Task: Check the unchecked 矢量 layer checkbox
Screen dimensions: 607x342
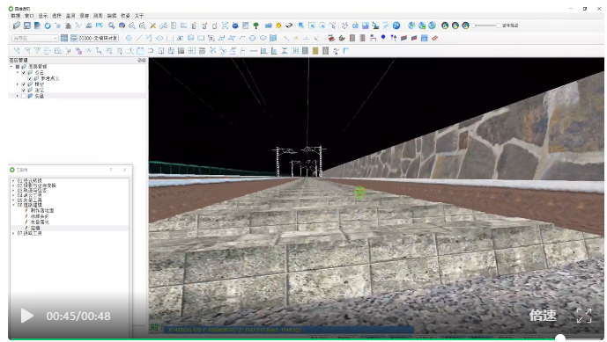Action: pyautogui.click(x=24, y=96)
